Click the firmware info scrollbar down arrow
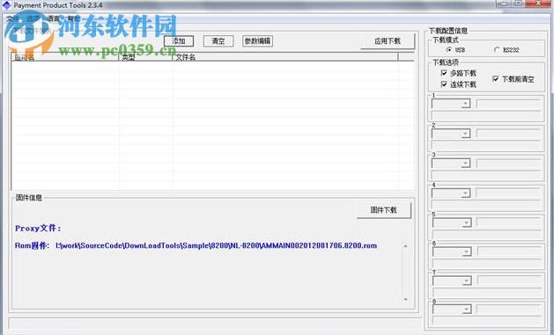 click(405, 299)
